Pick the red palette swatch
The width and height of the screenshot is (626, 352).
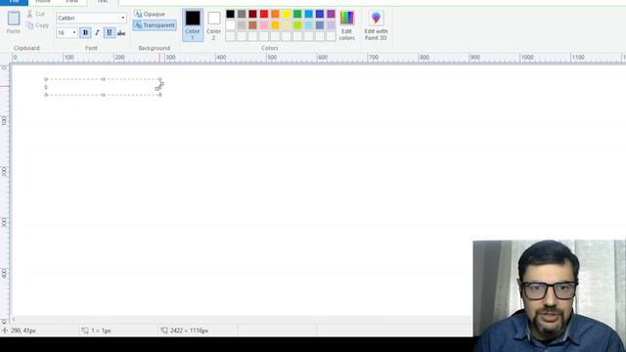(264, 14)
